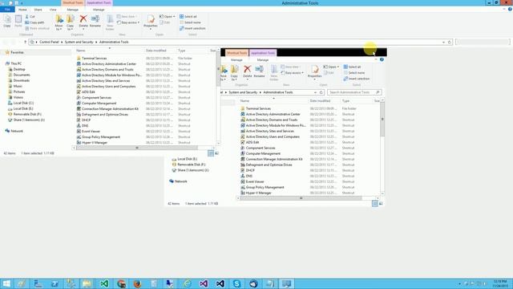Open the Firefox icon on the taskbar
This screenshot has width=513, height=289.
coord(137,283)
